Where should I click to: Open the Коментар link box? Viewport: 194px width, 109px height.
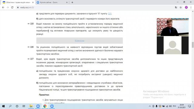point(79,41)
